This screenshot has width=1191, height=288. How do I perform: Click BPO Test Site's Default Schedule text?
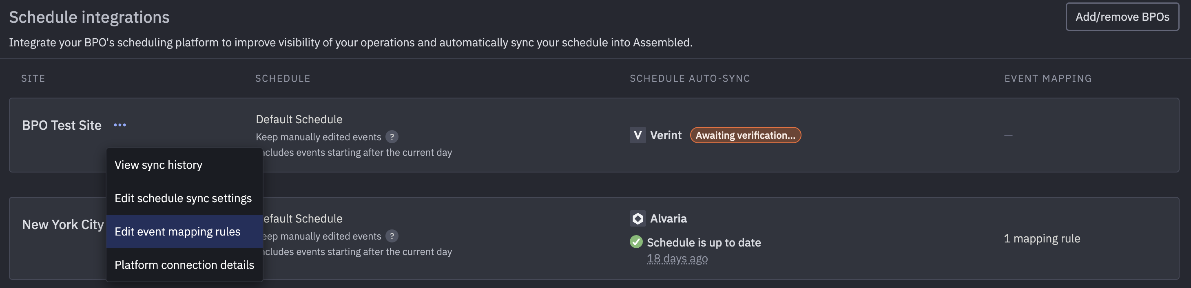point(299,119)
